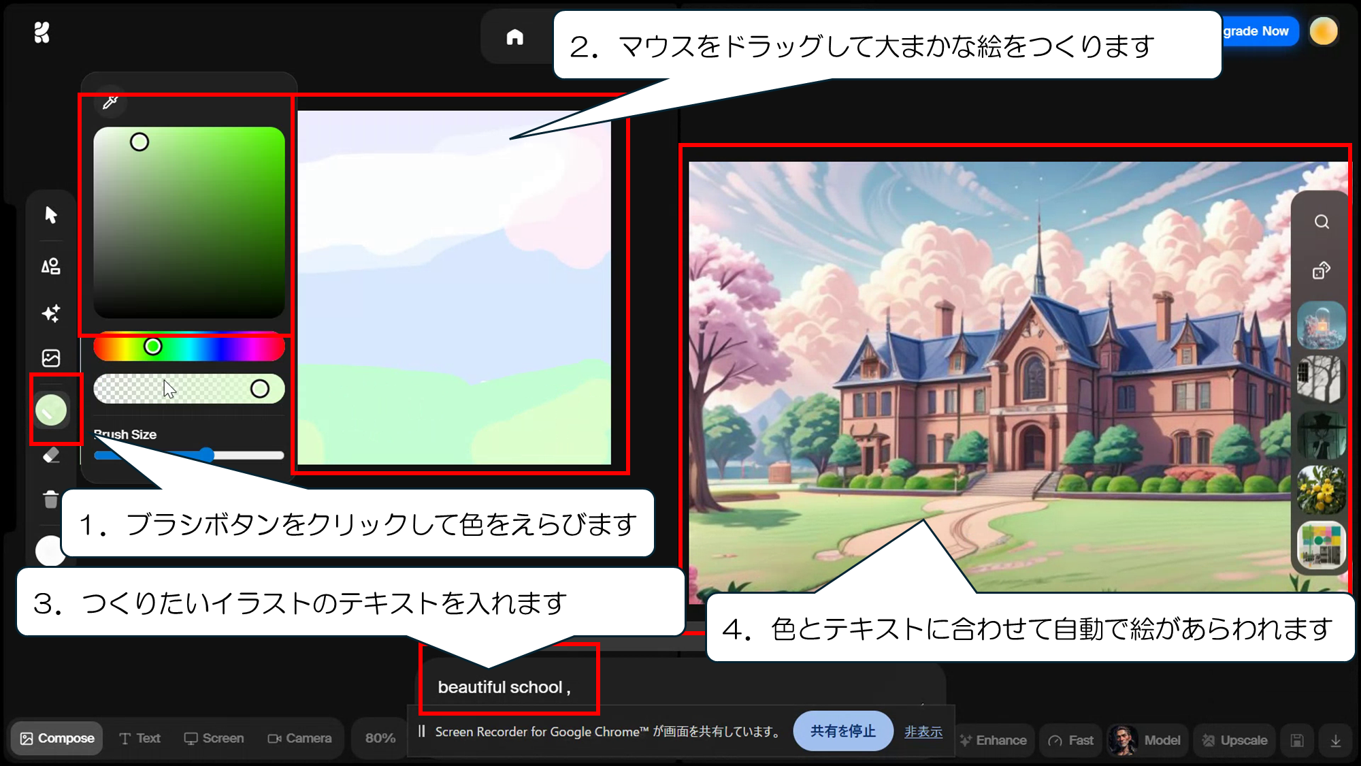
Task: Toggle the Enhance option
Action: coord(993,740)
